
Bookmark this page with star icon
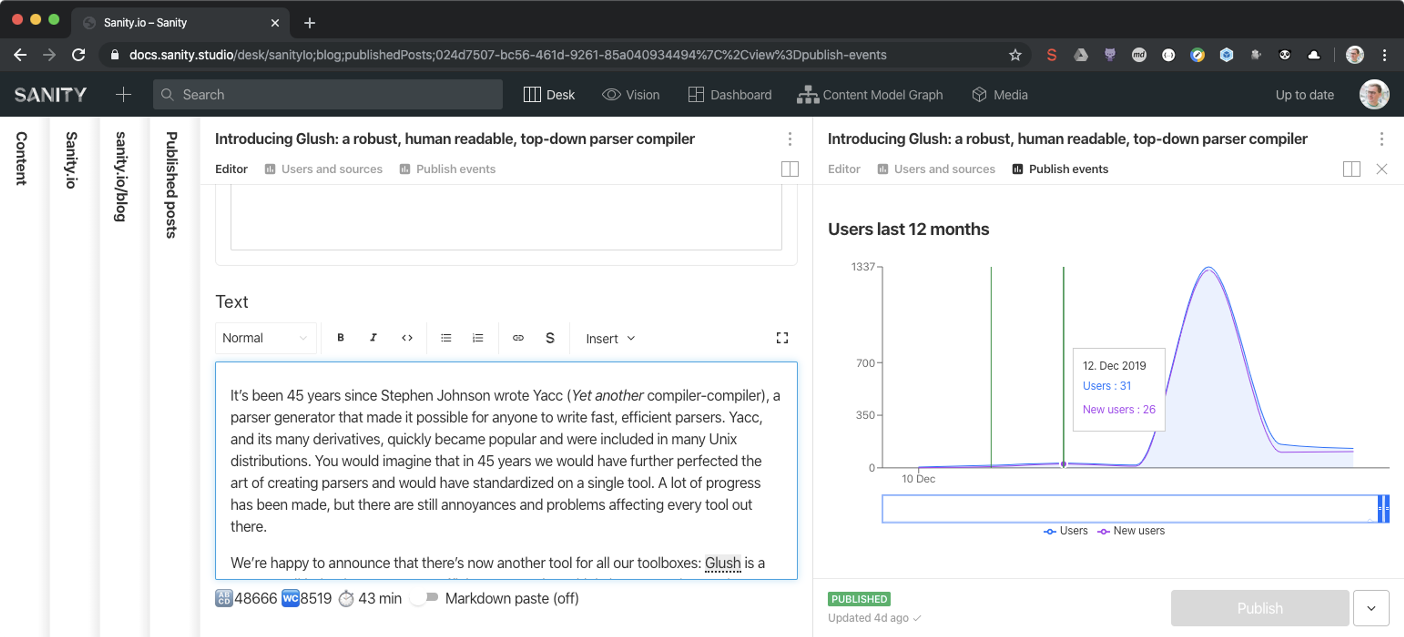tap(1015, 54)
